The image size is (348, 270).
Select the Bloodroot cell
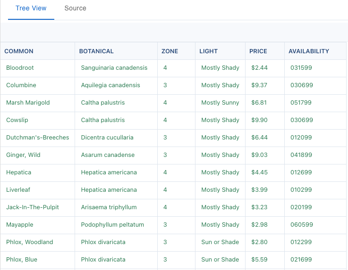coord(38,68)
